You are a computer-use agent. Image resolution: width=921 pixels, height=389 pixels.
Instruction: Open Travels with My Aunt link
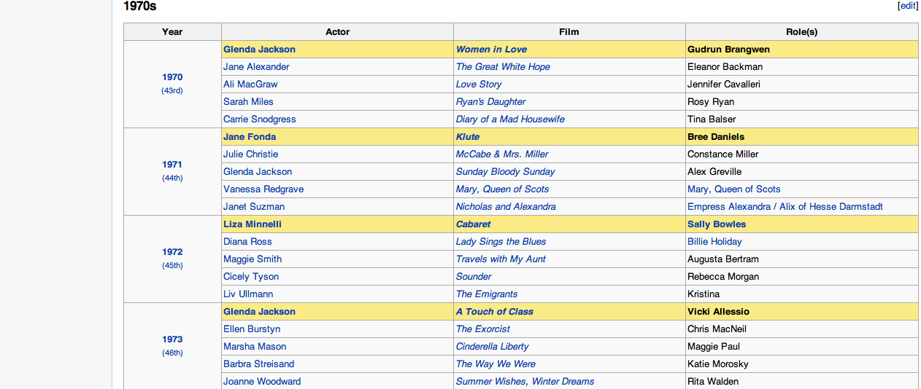click(501, 259)
